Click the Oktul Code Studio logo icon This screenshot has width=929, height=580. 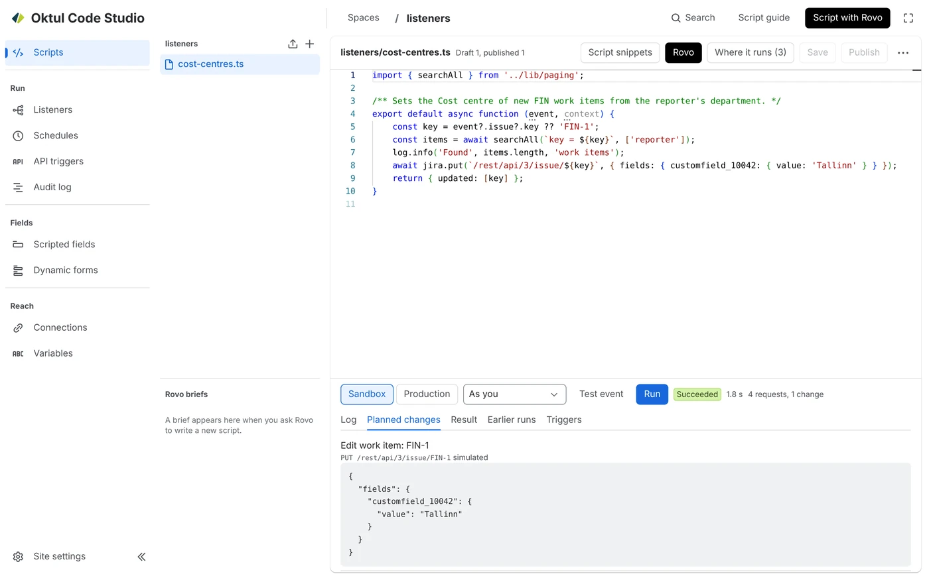pos(18,18)
